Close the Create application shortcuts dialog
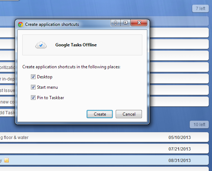 pos(139,23)
